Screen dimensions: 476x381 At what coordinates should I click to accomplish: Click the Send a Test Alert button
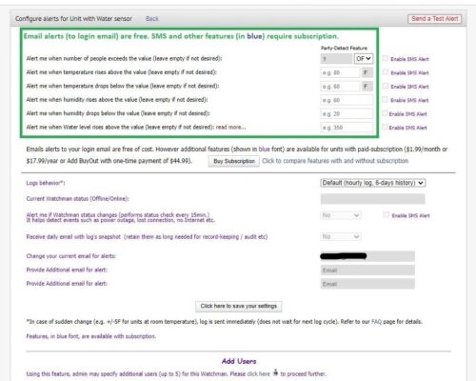434,19
